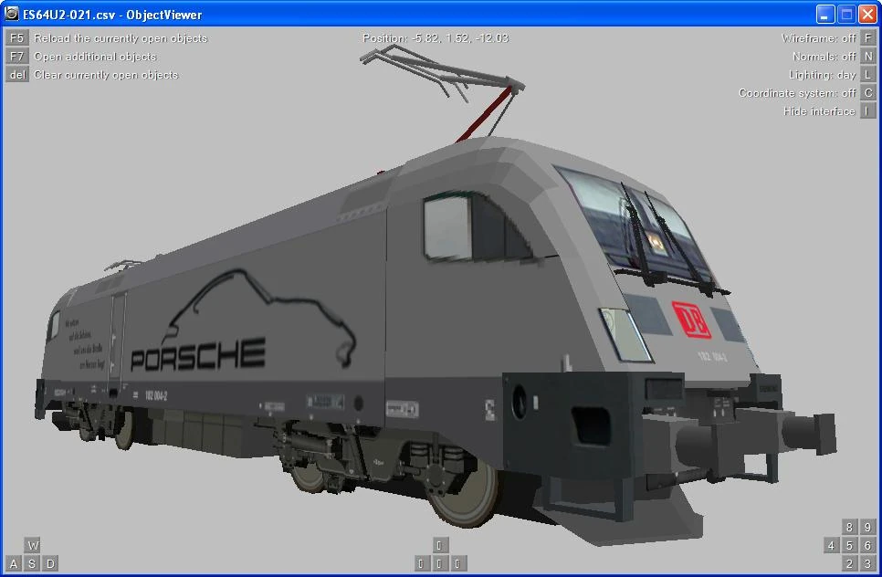Click the 'Lighting: day' status text
Image resolution: width=882 pixels, height=577 pixels.
tap(823, 75)
